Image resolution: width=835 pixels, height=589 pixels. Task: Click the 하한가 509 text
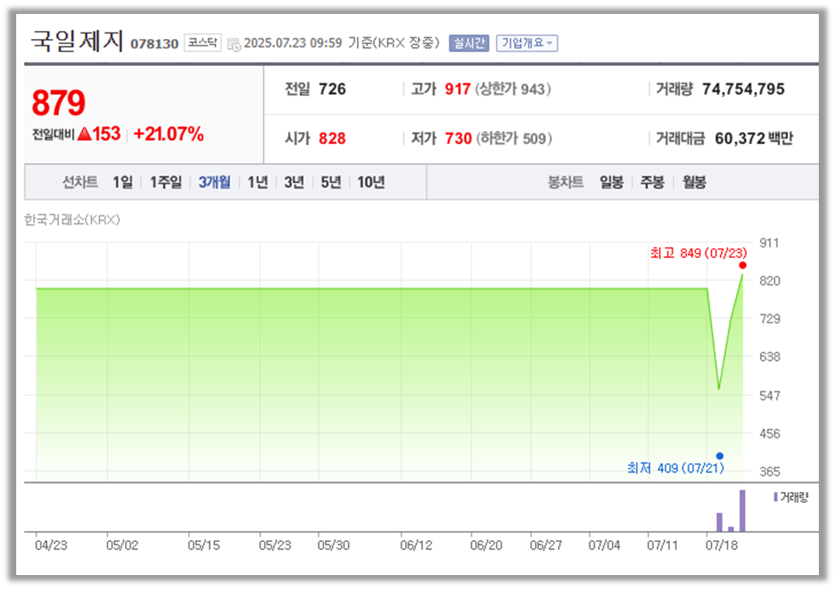tap(513, 138)
